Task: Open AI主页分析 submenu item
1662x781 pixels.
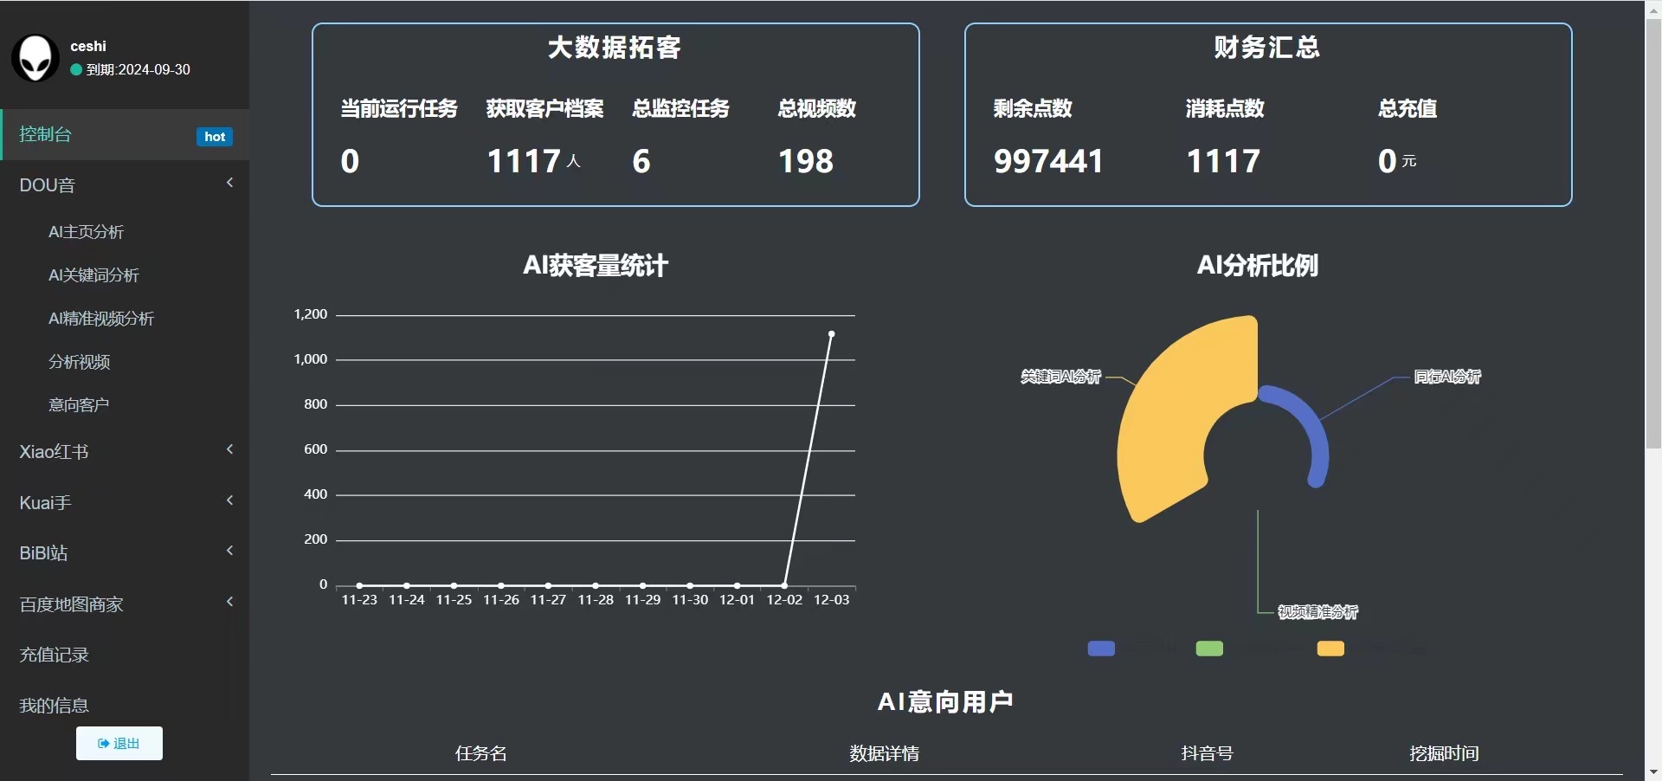Action: [x=86, y=232]
